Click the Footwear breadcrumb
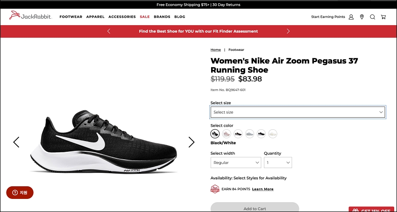397x212 pixels. point(236,49)
